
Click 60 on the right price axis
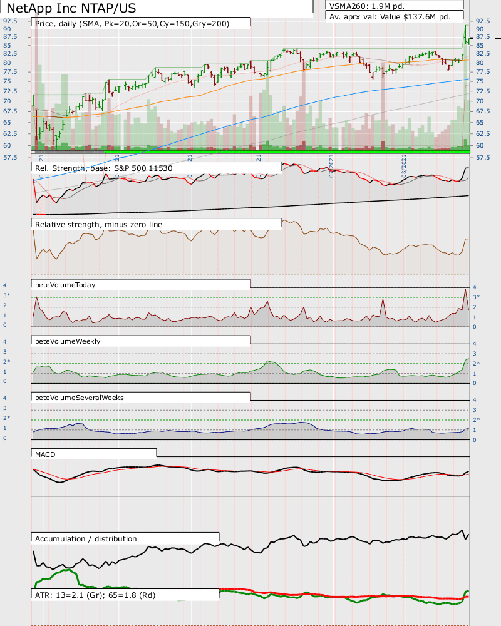click(480, 145)
